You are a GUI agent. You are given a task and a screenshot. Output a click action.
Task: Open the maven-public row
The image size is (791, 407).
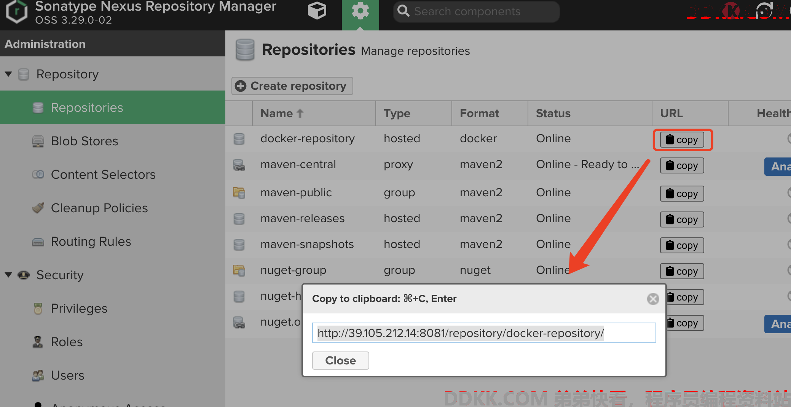tap(508, 193)
